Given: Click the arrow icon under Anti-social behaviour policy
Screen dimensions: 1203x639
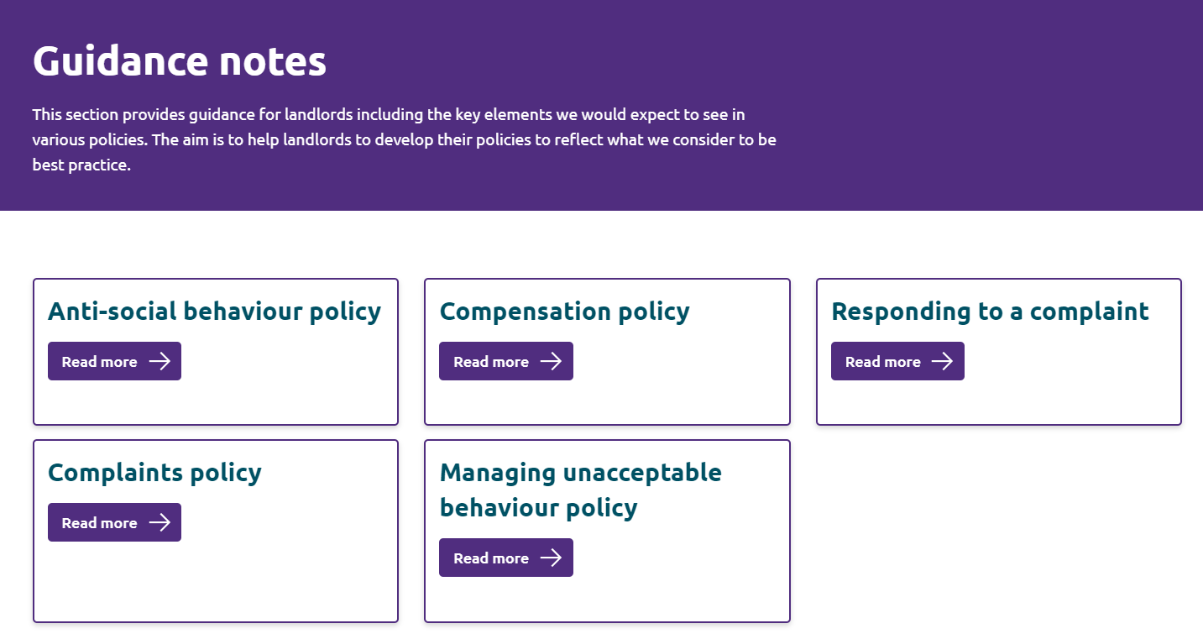Looking at the screenshot, I should (x=160, y=361).
